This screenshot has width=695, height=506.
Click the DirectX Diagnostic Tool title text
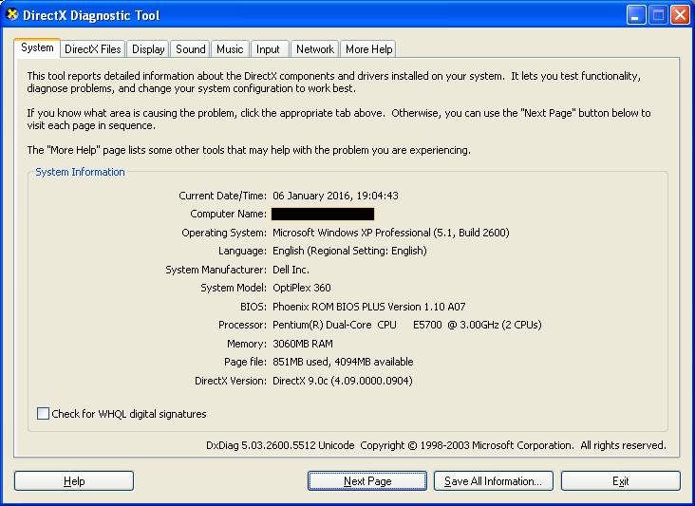tap(91, 15)
